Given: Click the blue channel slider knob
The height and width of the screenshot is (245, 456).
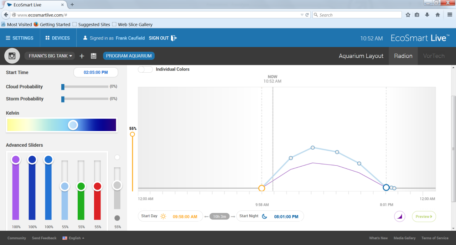Looking at the screenshot, I should [x=48, y=160].
